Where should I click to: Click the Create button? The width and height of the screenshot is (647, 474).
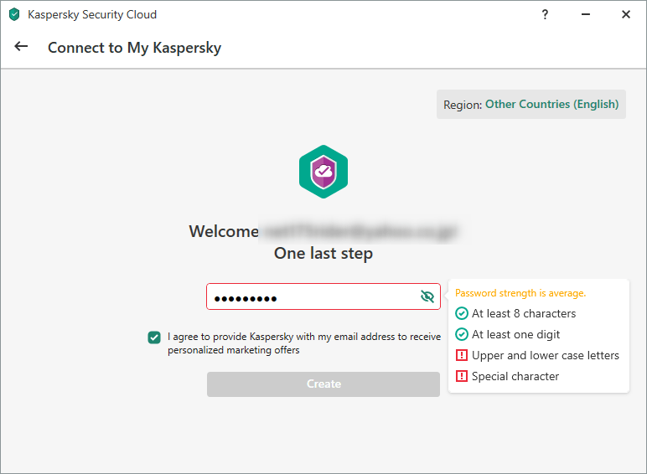coord(323,384)
